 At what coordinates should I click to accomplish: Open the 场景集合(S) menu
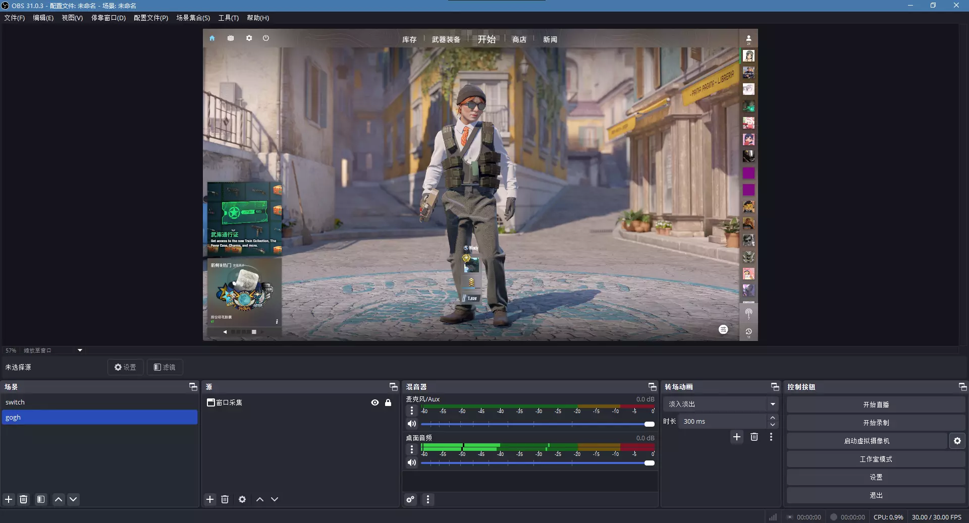click(x=193, y=18)
